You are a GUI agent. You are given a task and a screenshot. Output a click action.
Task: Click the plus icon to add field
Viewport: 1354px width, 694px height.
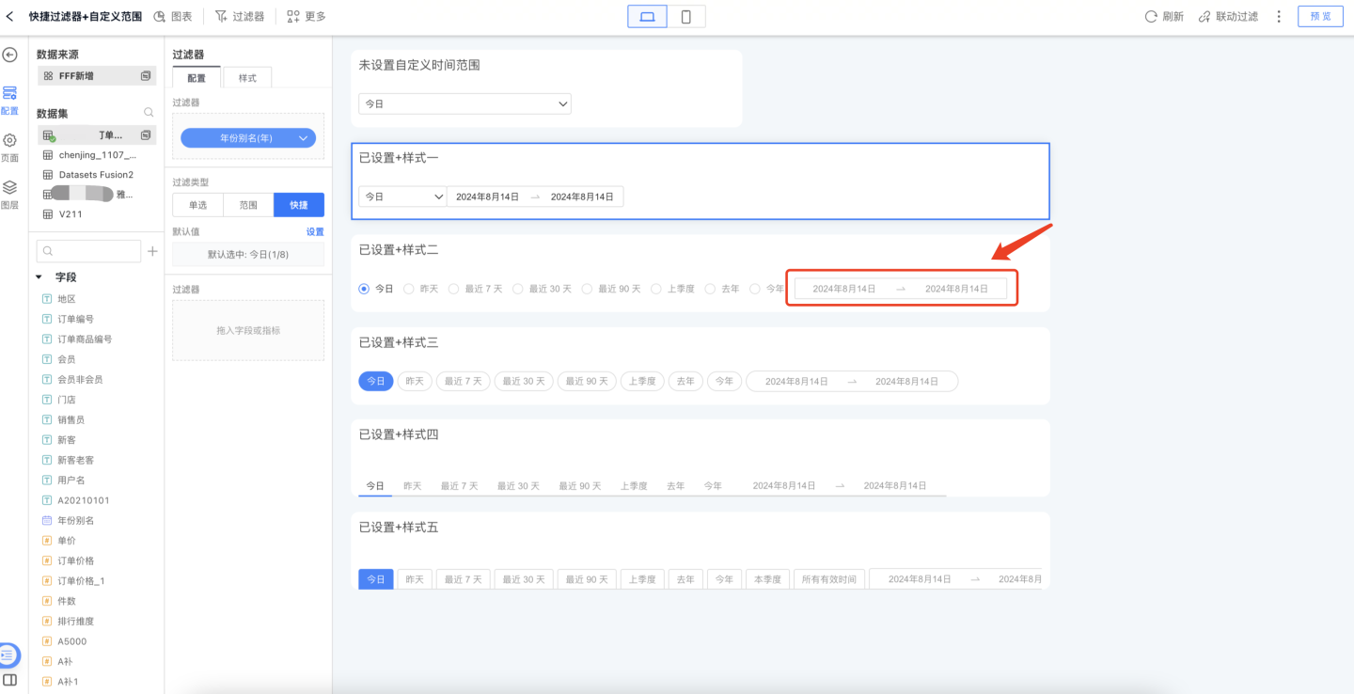(x=152, y=251)
